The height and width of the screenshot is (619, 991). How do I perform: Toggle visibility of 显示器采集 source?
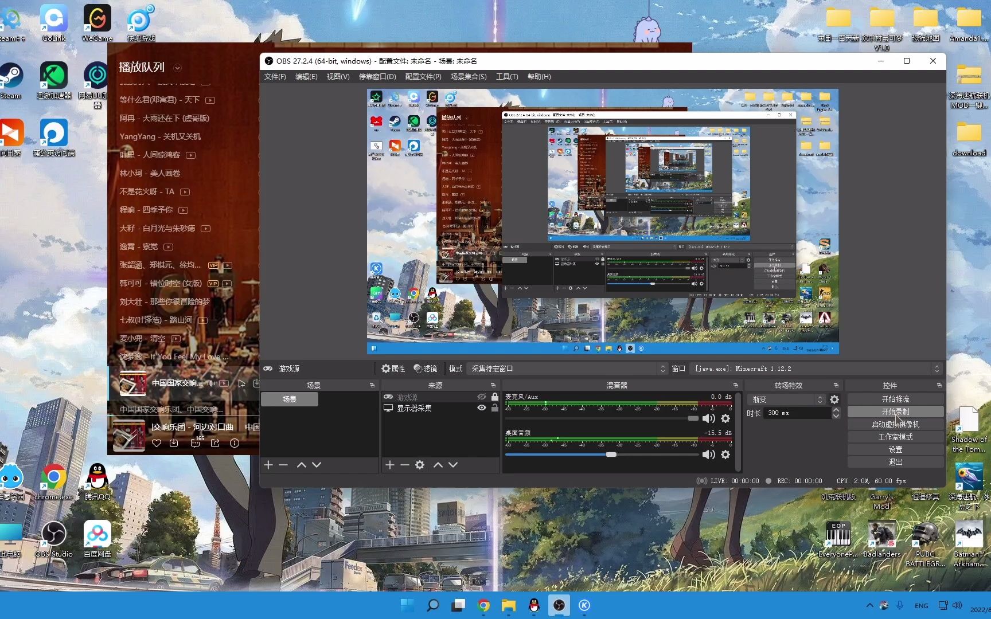click(x=482, y=408)
